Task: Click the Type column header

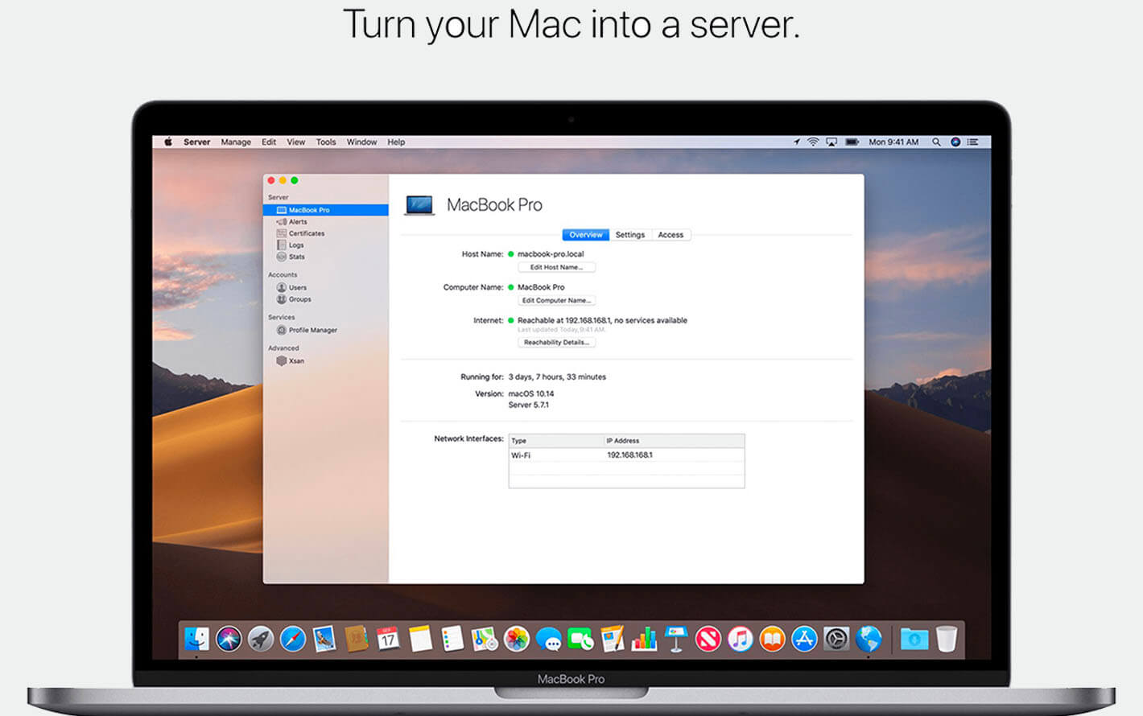Action: click(x=556, y=441)
